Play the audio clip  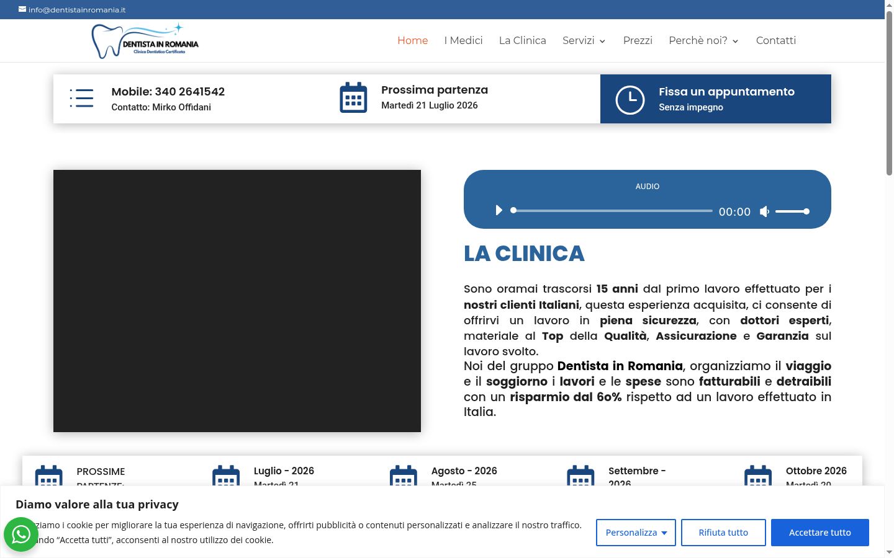499,211
